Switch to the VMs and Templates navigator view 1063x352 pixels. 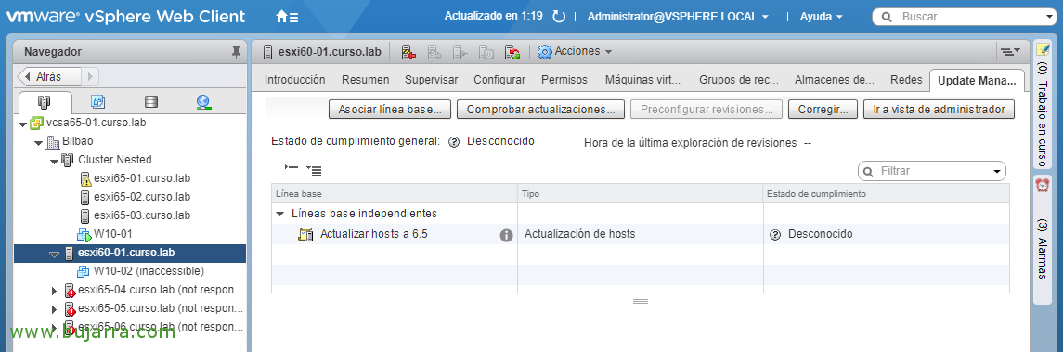(98, 102)
